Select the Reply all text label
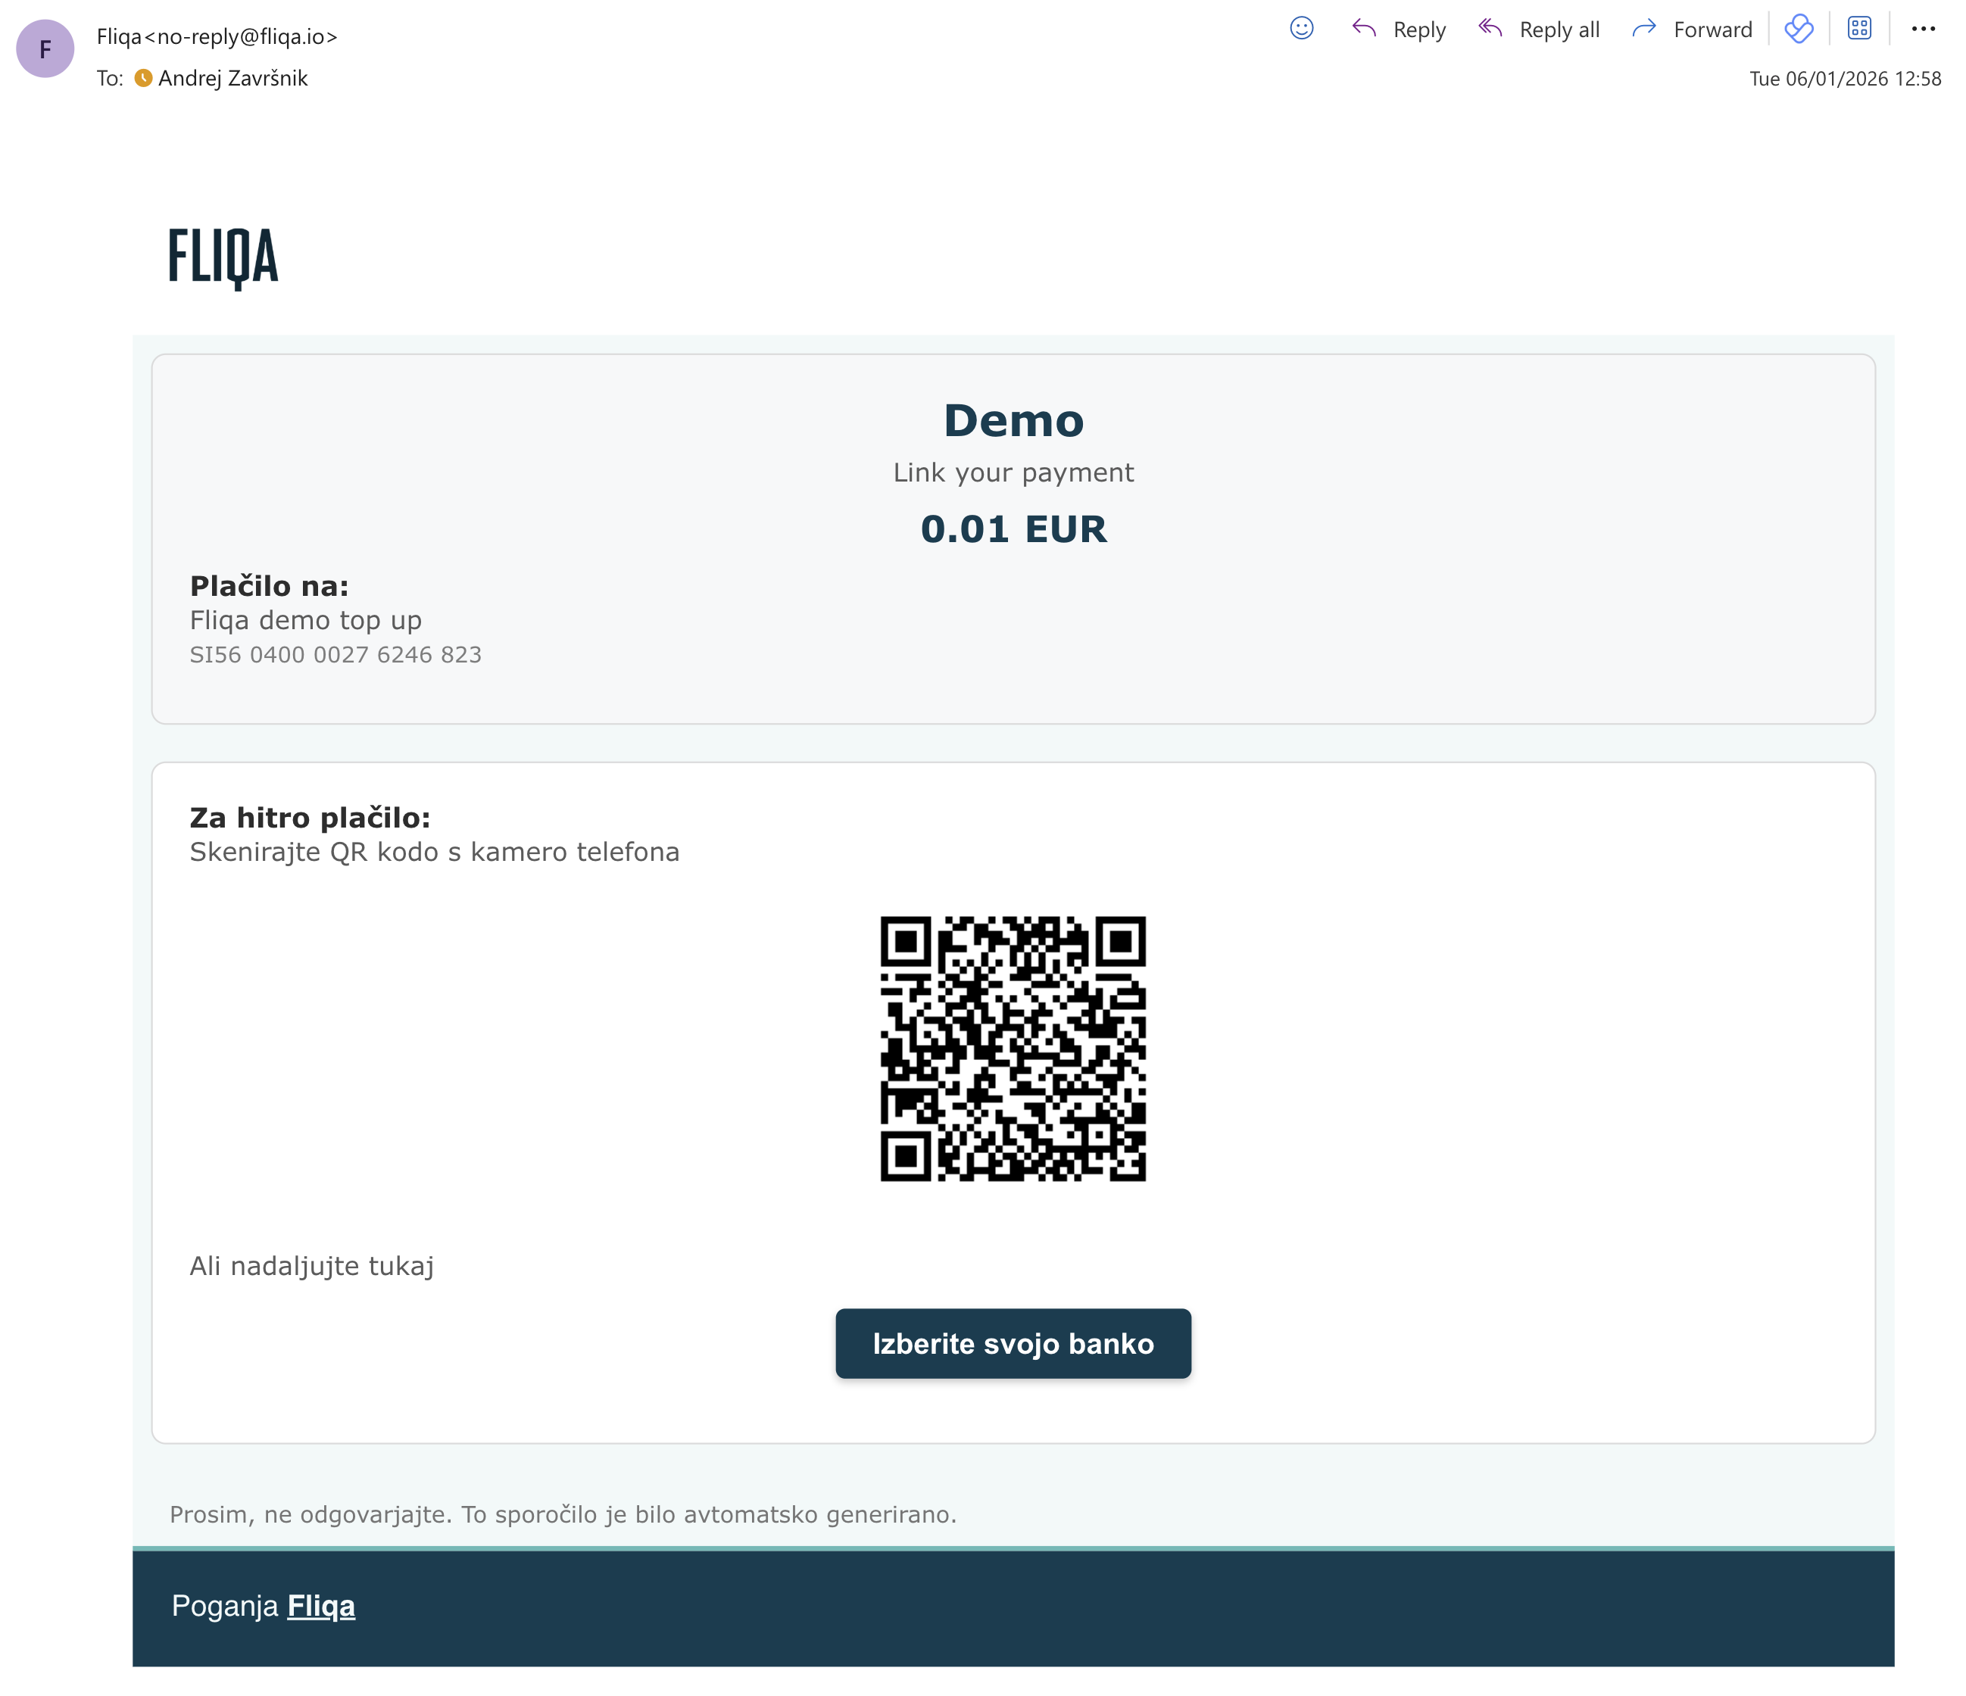 1560,29
